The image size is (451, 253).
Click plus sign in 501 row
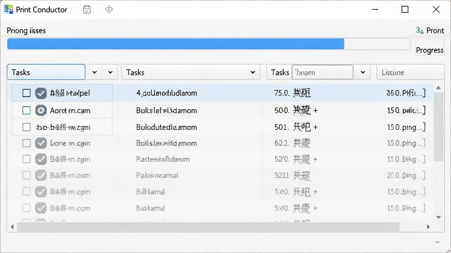pos(315,127)
